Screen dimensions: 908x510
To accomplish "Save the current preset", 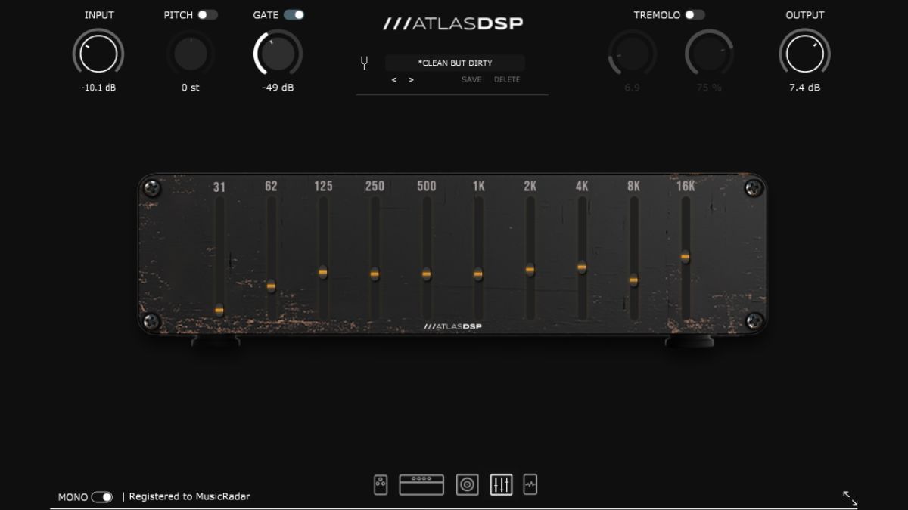I will [x=471, y=79].
